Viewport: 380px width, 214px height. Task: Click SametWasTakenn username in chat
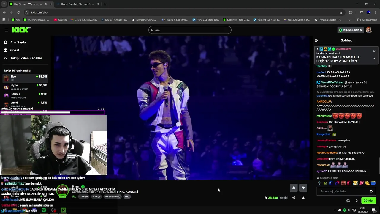pos(332,82)
